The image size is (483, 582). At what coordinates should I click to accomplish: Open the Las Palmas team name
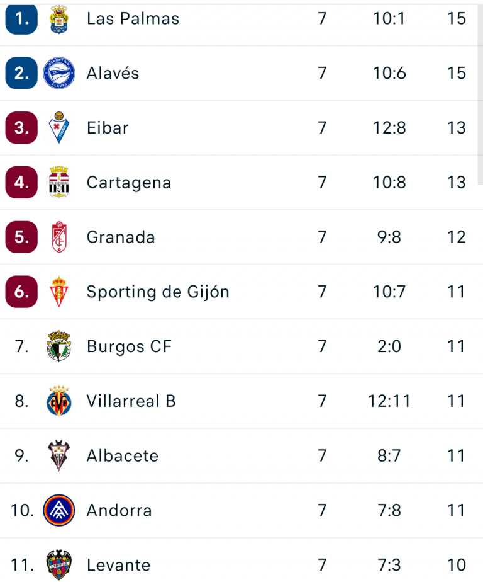pos(133,19)
